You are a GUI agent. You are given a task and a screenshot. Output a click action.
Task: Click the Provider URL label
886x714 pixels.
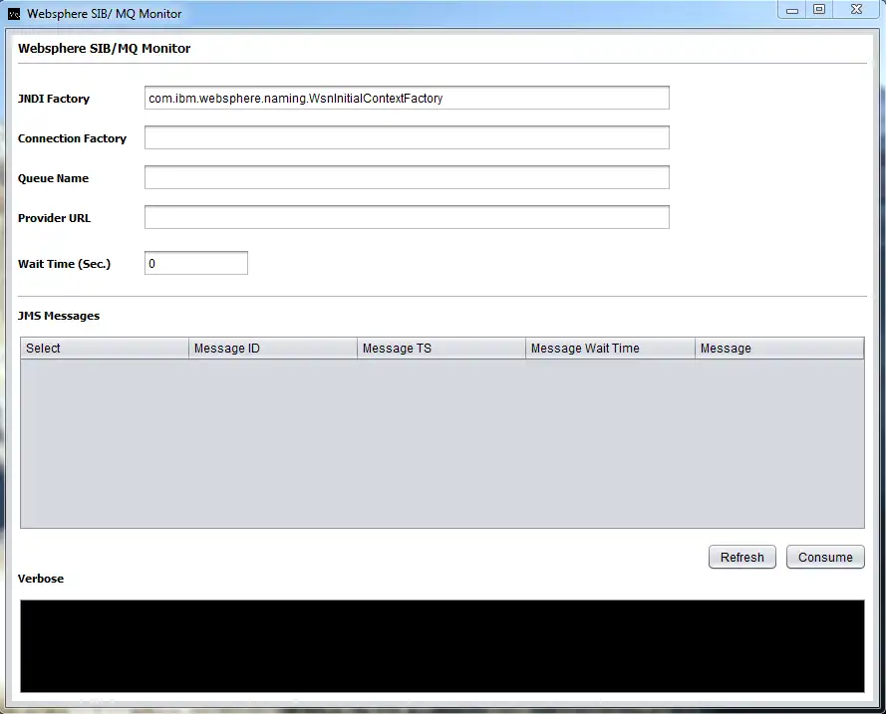click(x=54, y=218)
